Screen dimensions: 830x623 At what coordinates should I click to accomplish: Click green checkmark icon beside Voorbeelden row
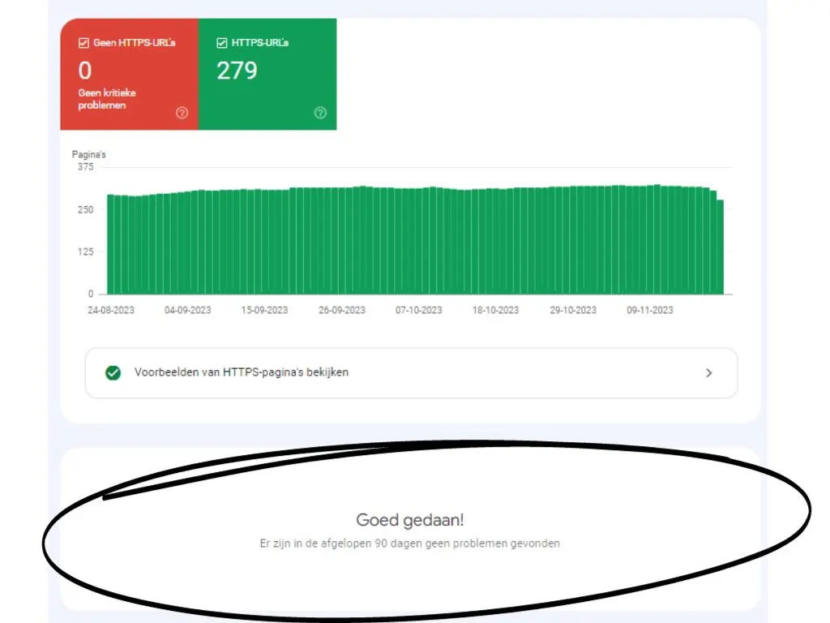pyautogui.click(x=113, y=373)
